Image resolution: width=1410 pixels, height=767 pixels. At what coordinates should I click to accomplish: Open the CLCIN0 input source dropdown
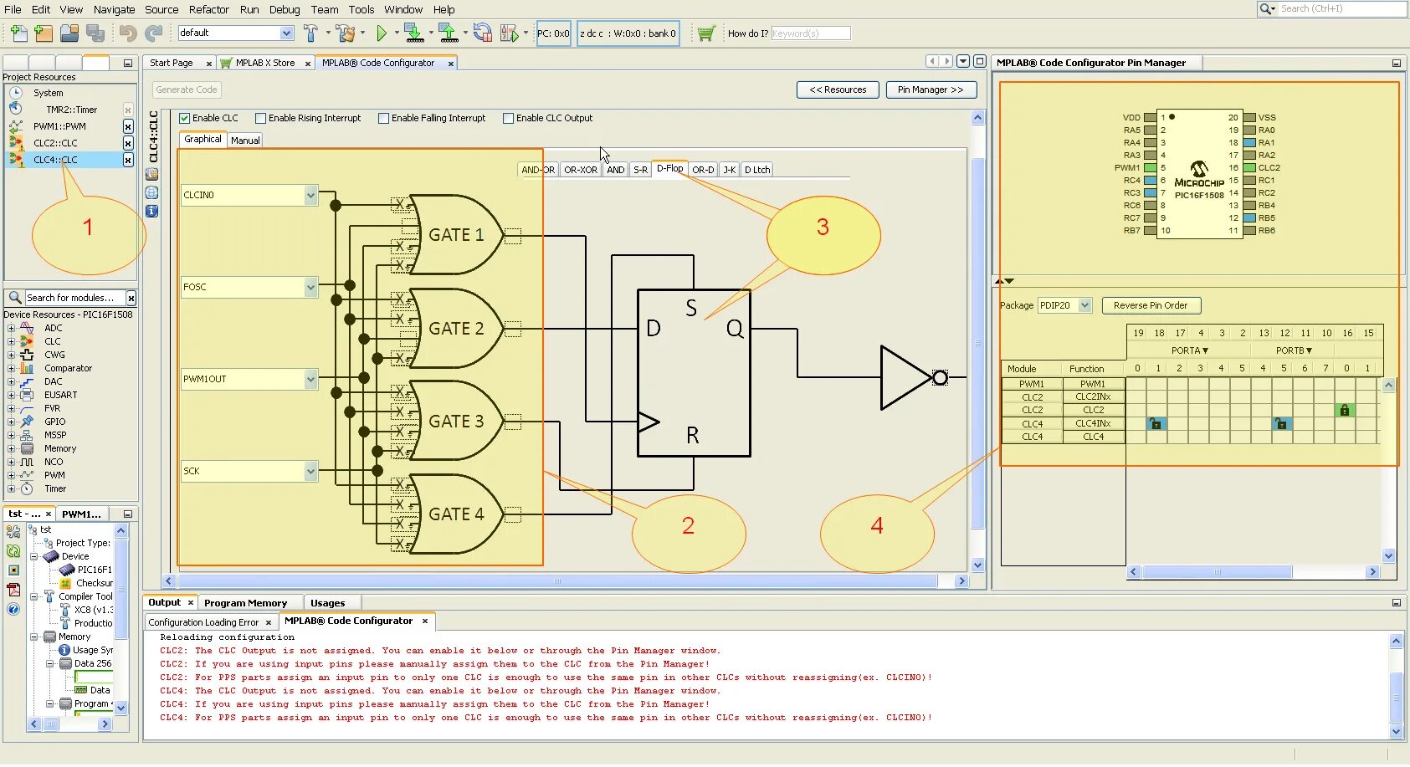(x=310, y=195)
